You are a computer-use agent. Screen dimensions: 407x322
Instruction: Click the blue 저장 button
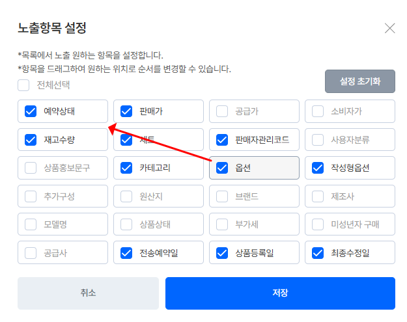click(x=280, y=293)
